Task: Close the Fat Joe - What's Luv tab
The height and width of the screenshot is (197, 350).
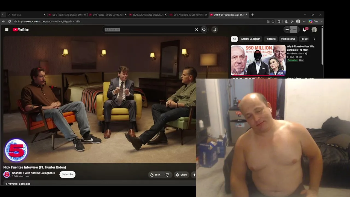Action: (x=125, y=15)
